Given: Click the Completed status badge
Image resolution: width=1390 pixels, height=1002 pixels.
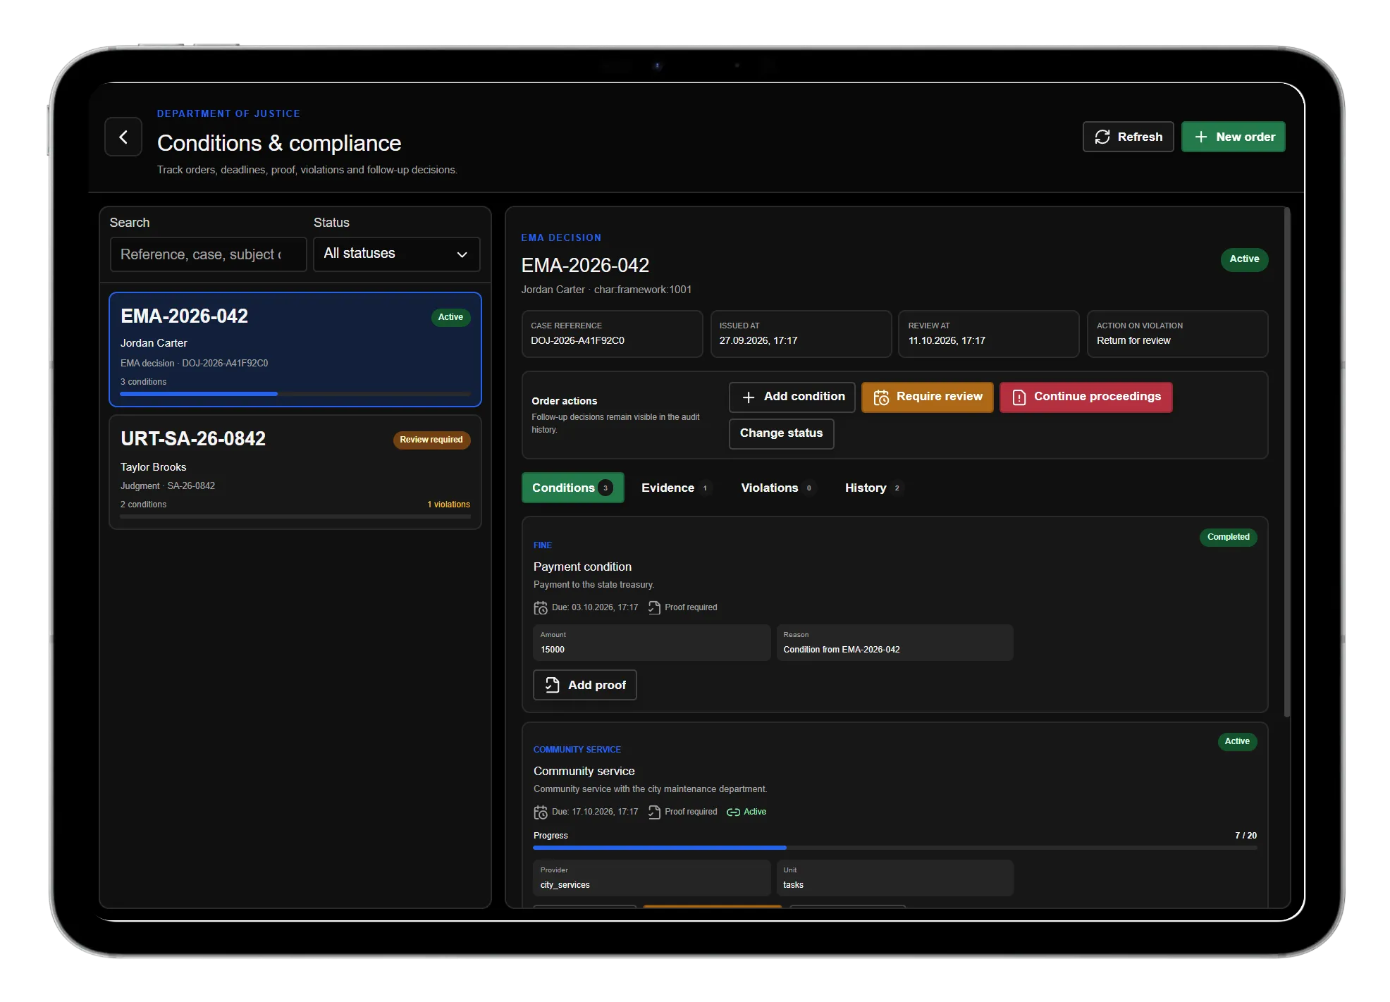Looking at the screenshot, I should (1228, 537).
